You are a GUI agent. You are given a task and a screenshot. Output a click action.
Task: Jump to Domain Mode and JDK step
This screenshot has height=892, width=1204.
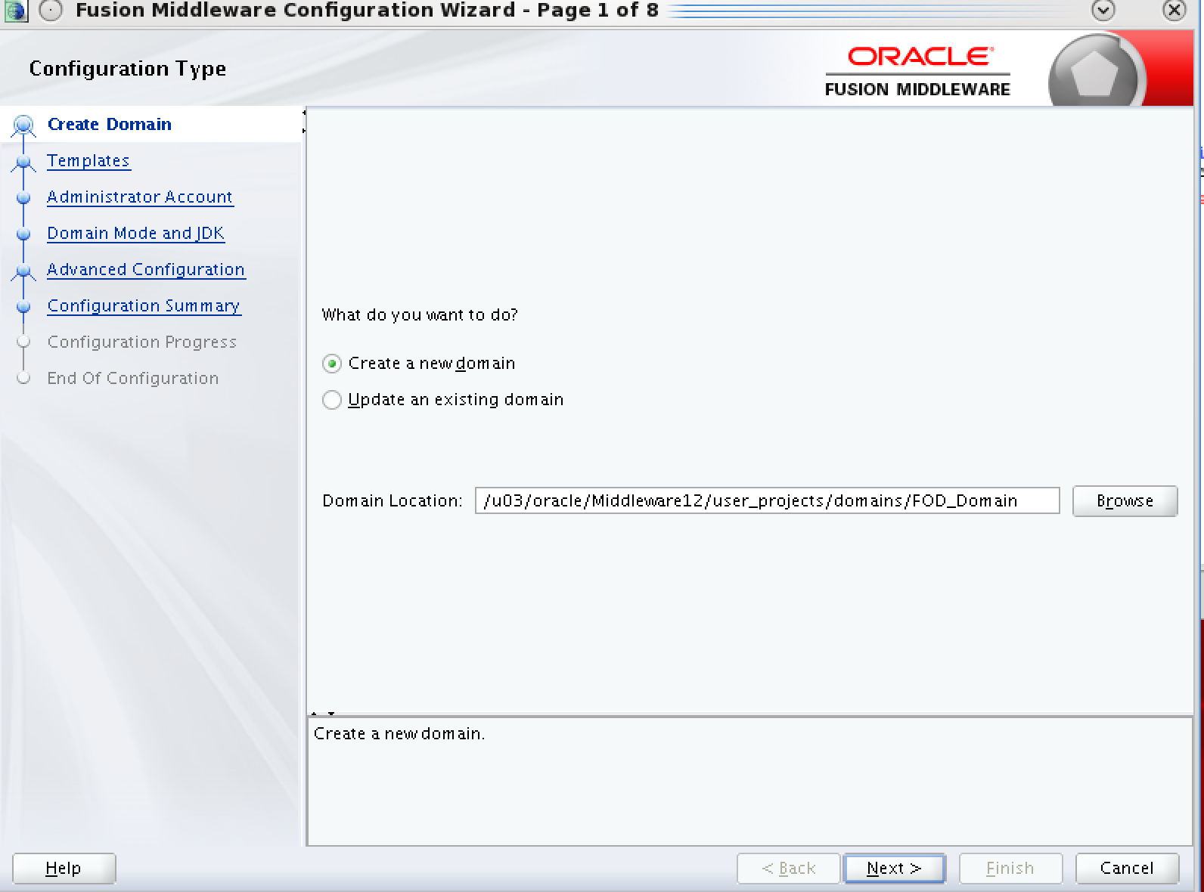pyautogui.click(x=135, y=234)
